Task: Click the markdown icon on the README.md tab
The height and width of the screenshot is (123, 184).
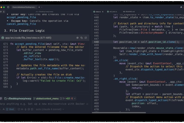Action: (x=124, y=12)
